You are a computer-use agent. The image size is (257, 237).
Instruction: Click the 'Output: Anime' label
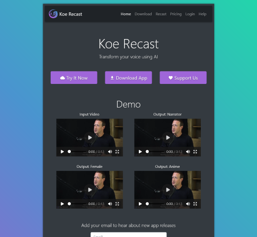[x=167, y=166]
